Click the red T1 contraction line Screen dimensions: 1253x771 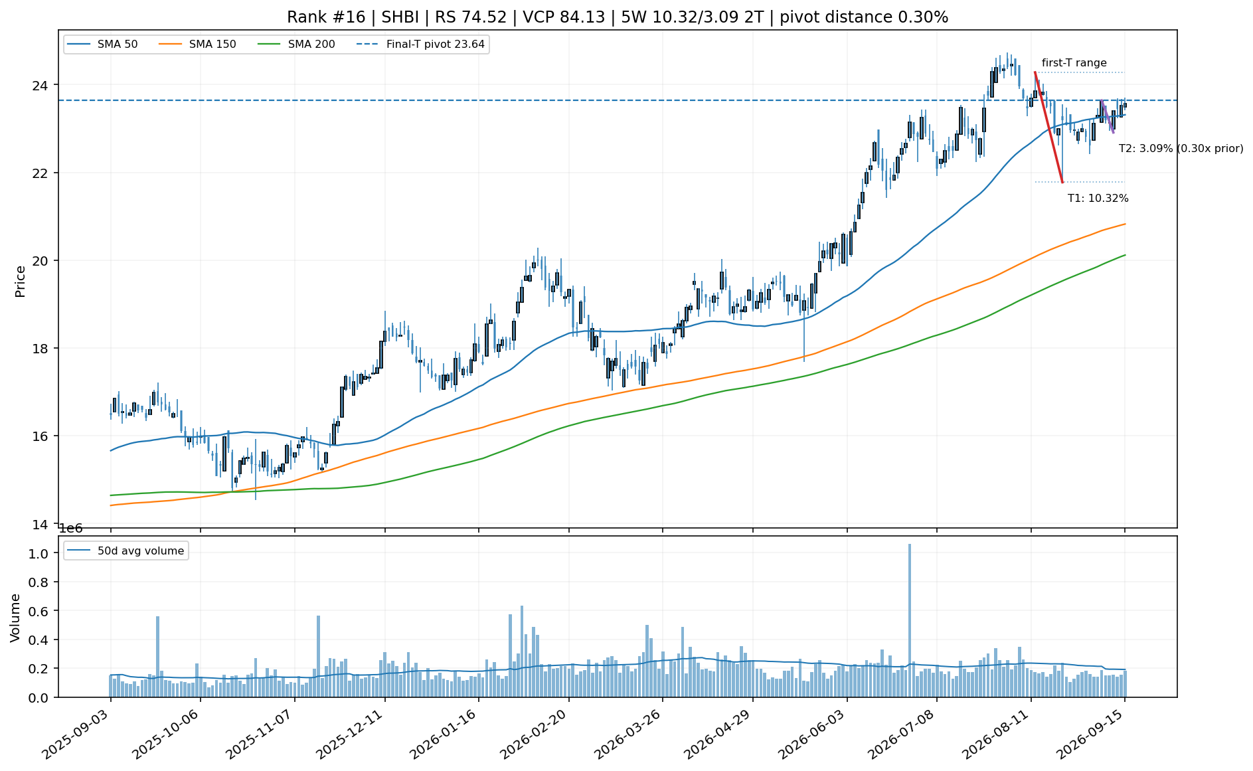pyautogui.click(x=1048, y=127)
